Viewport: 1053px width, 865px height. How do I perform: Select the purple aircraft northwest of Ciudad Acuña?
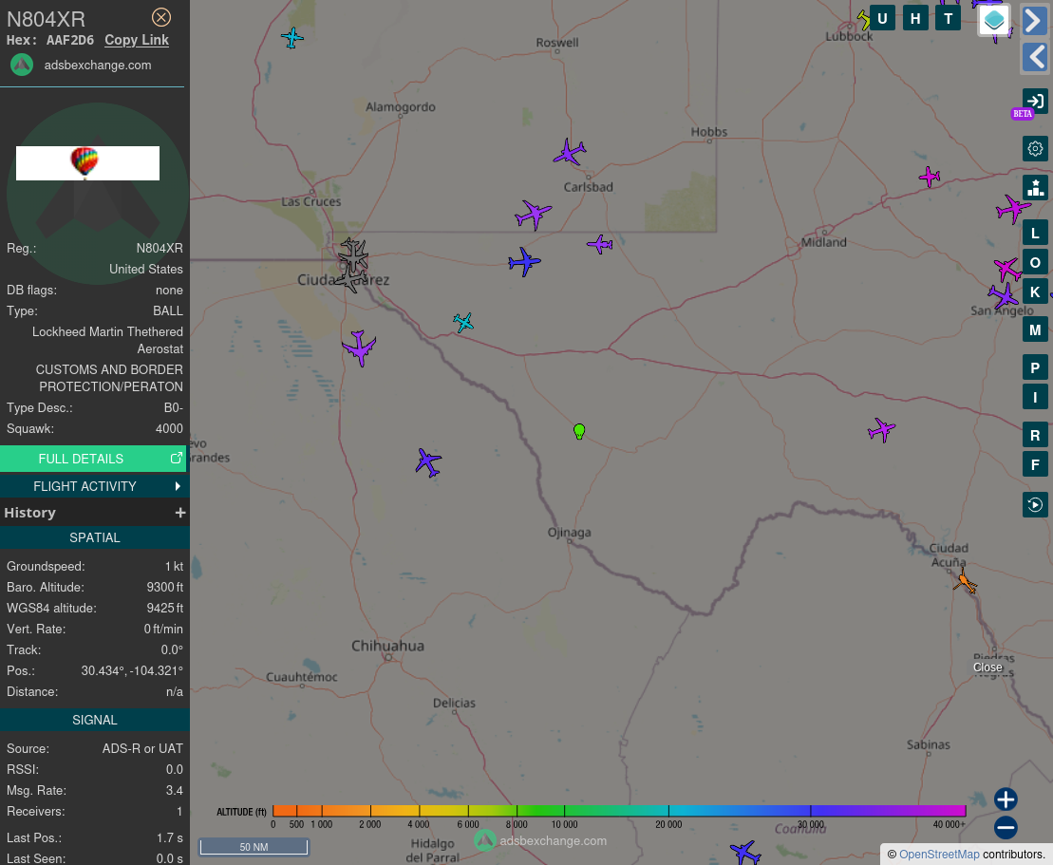pyautogui.click(x=881, y=429)
